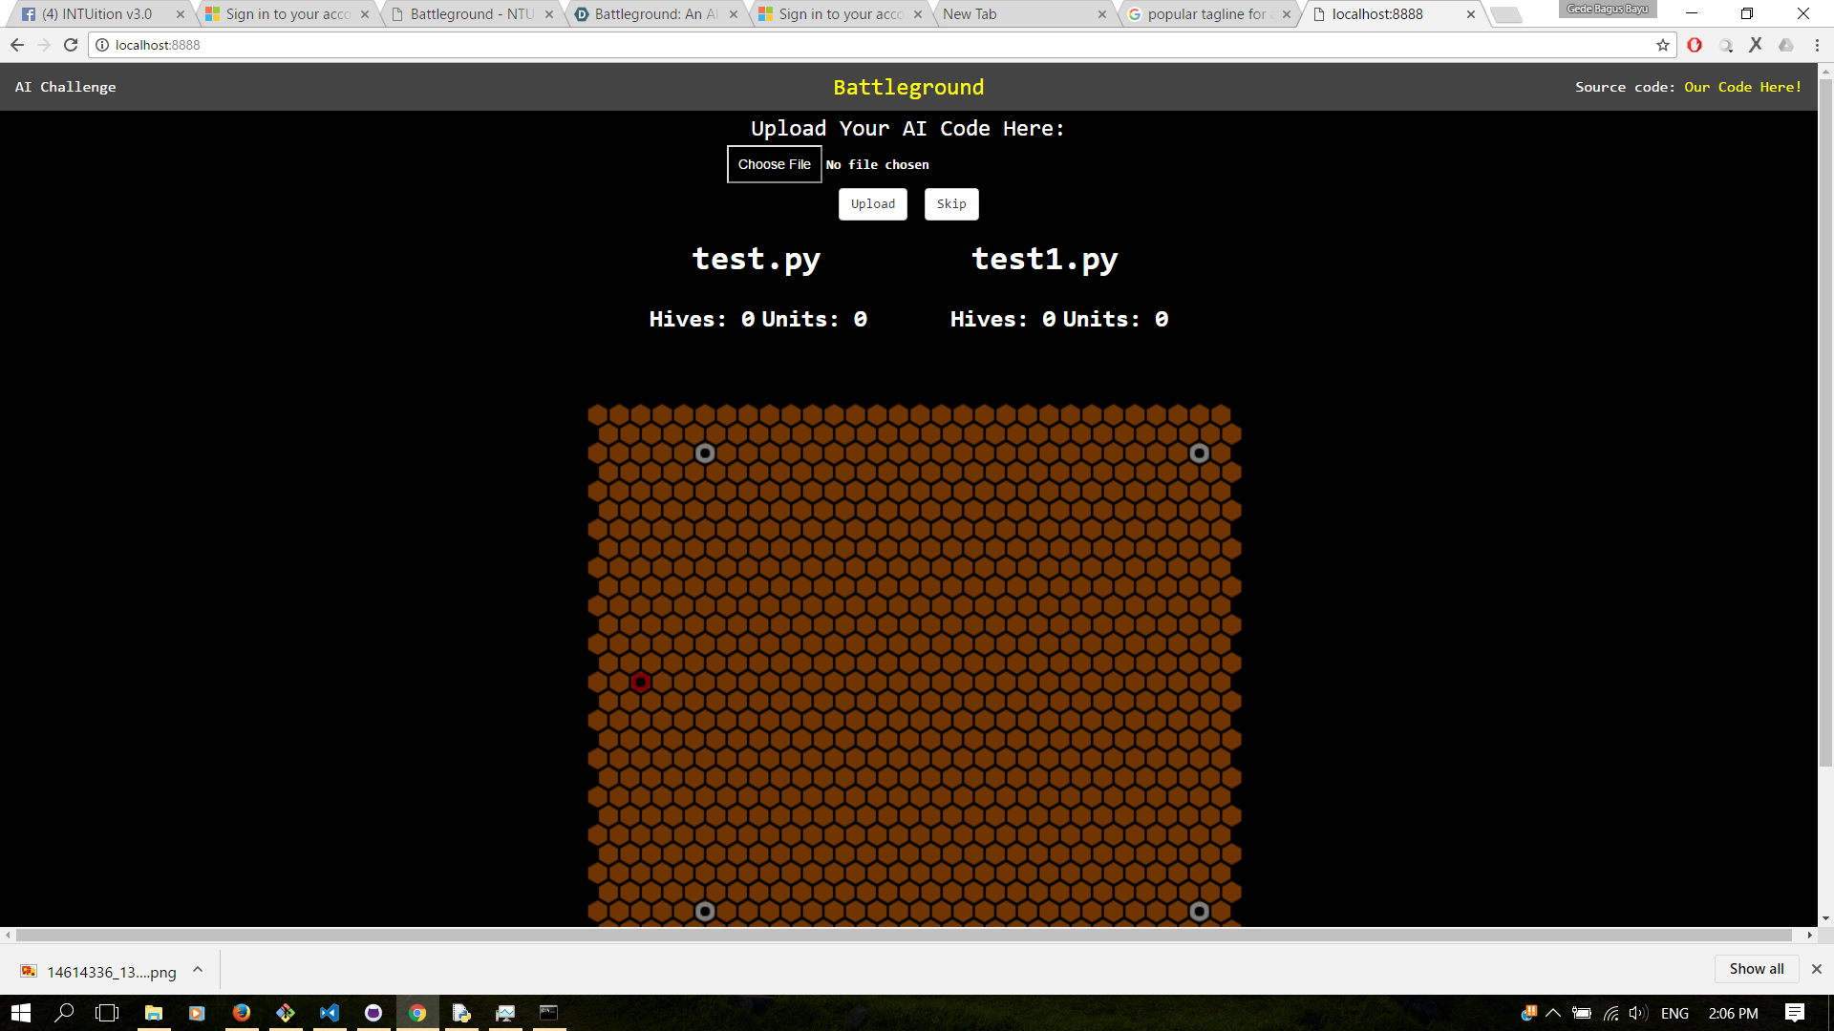The width and height of the screenshot is (1834, 1031).
Task: Click top-left gray ring on hex board
Action: point(705,453)
